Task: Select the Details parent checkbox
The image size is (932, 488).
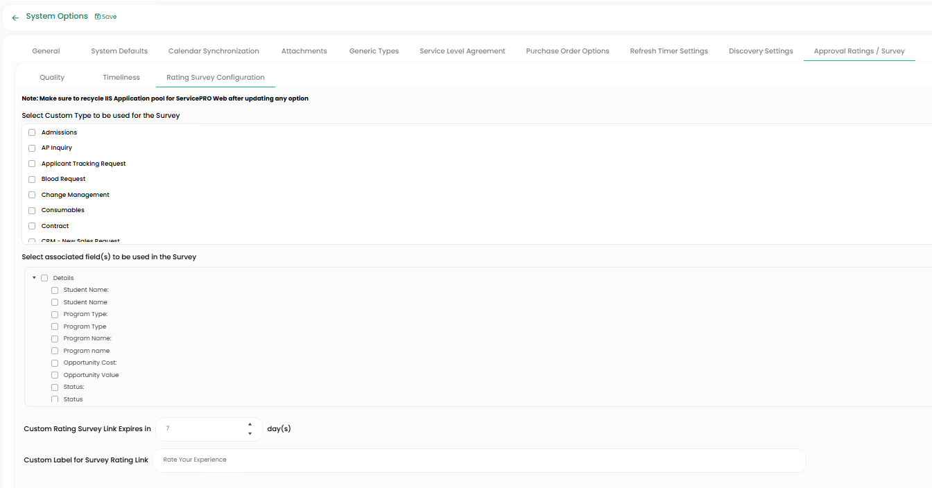Action: pos(44,278)
